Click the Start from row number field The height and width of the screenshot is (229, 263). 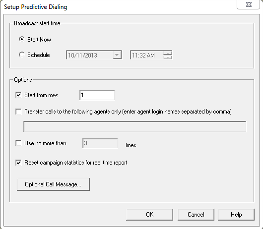tap(97, 95)
